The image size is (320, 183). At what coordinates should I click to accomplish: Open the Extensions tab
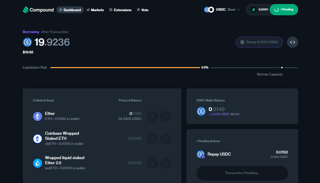(x=120, y=10)
